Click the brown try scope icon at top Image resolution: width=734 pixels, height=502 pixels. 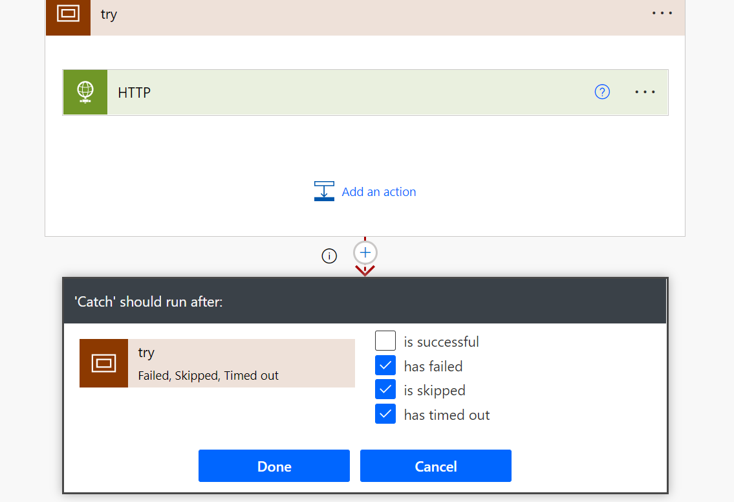point(68,14)
